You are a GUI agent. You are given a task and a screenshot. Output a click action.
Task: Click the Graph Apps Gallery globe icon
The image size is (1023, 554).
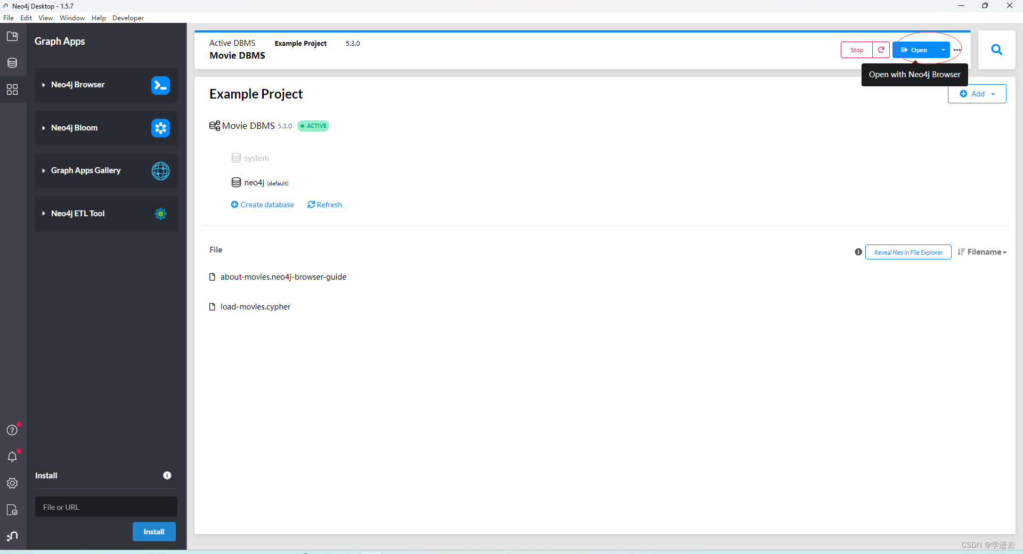coord(160,171)
